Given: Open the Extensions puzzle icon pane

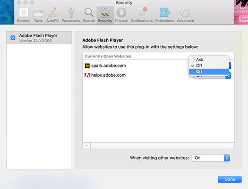Looking at the screenshot, I should coord(165,15).
